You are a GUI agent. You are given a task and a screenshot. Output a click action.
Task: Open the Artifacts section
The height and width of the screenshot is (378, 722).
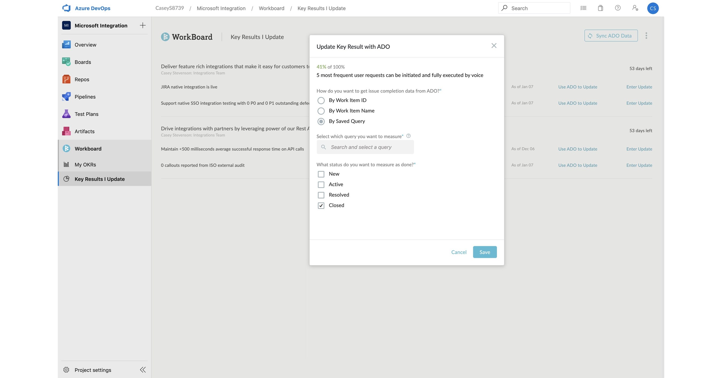[x=84, y=131]
